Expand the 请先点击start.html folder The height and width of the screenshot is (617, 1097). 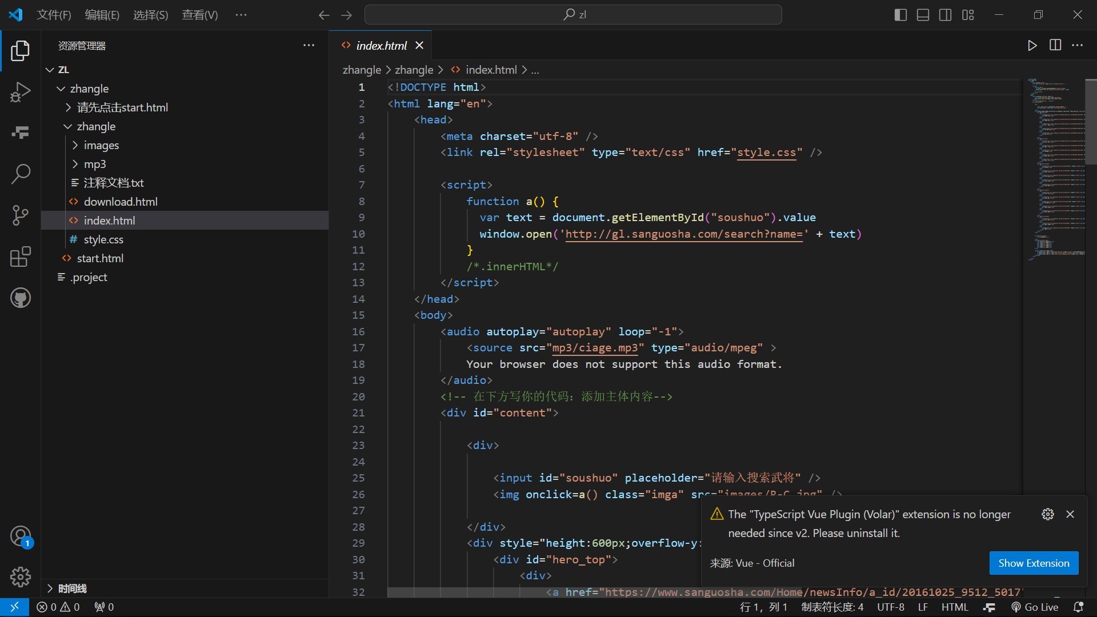click(185, 107)
